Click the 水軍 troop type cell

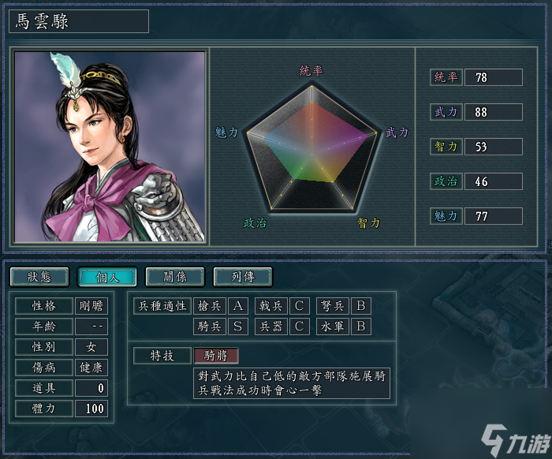332,327
